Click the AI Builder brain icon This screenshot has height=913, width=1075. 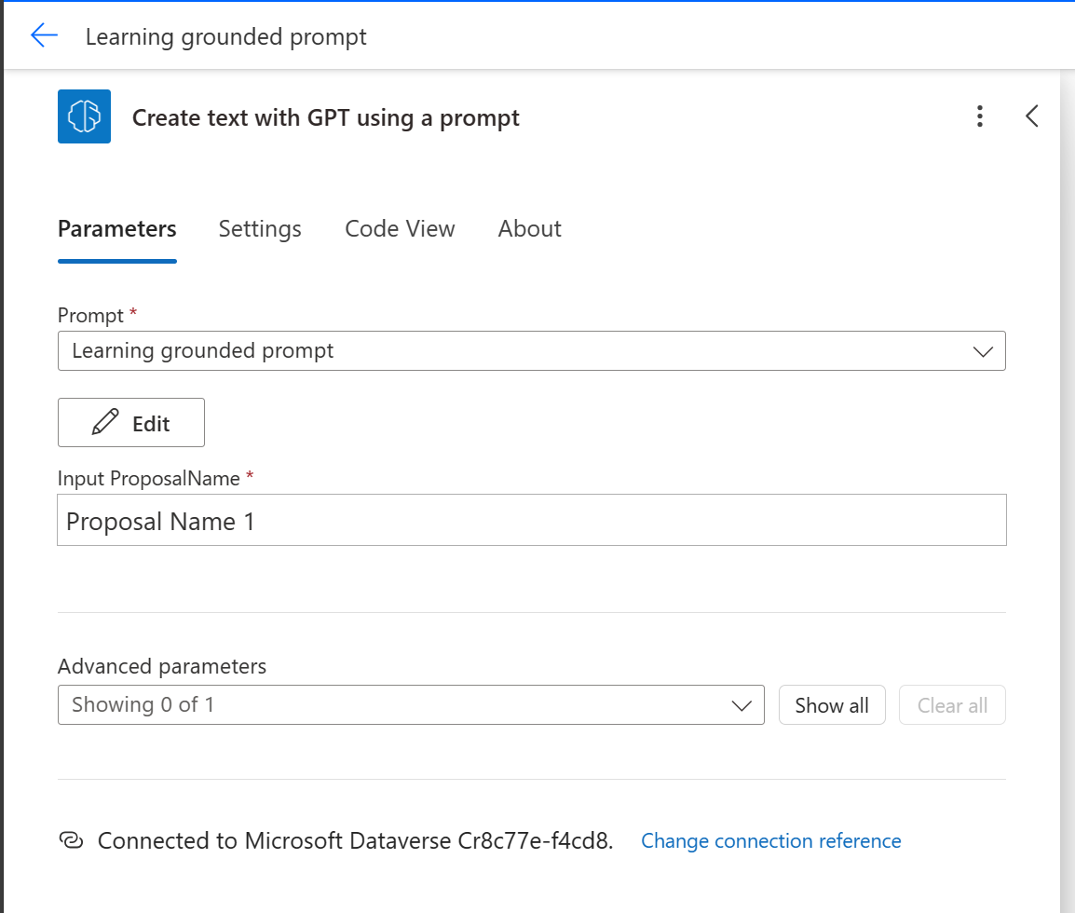pyautogui.click(x=85, y=116)
